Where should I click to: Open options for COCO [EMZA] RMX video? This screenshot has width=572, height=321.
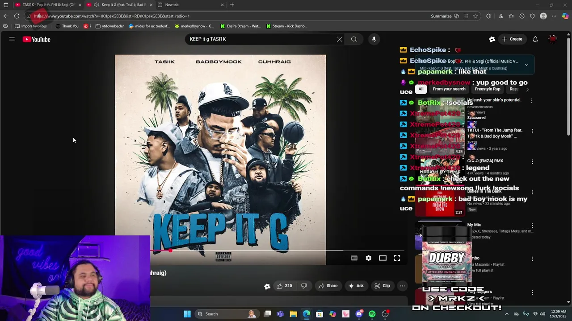tap(532, 162)
